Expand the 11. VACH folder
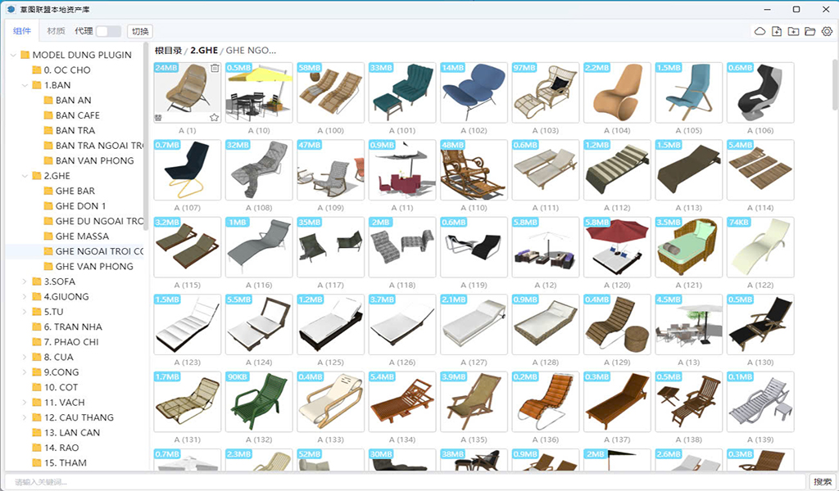 (25, 403)
